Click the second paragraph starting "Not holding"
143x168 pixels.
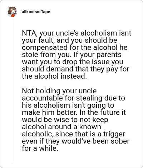pyautogui.click(x=76, y=120)
